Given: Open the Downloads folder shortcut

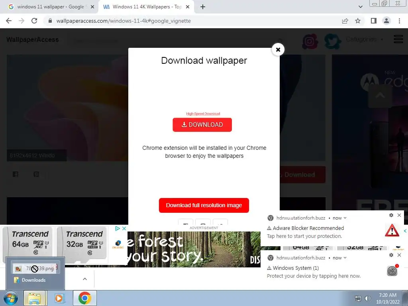Looking at the screenshot, I should coord(30,280).
